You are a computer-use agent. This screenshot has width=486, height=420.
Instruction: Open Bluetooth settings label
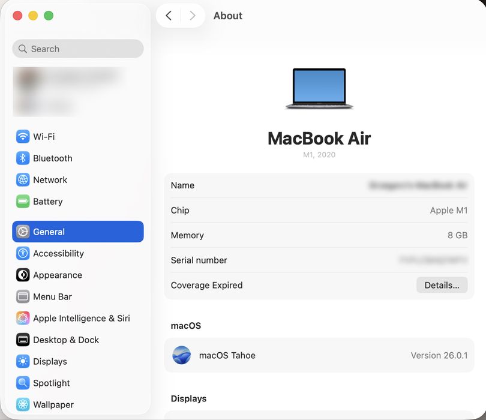(x=53, y=158)
